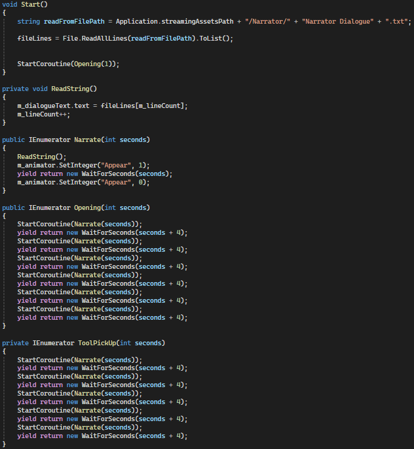
Task: Click the 'Opening(int seconds)' method signature
Action: tap(112, 208)
